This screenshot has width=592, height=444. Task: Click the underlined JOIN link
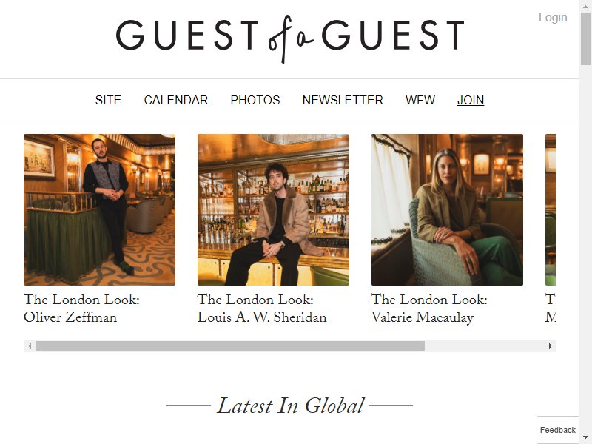(471, 100)
